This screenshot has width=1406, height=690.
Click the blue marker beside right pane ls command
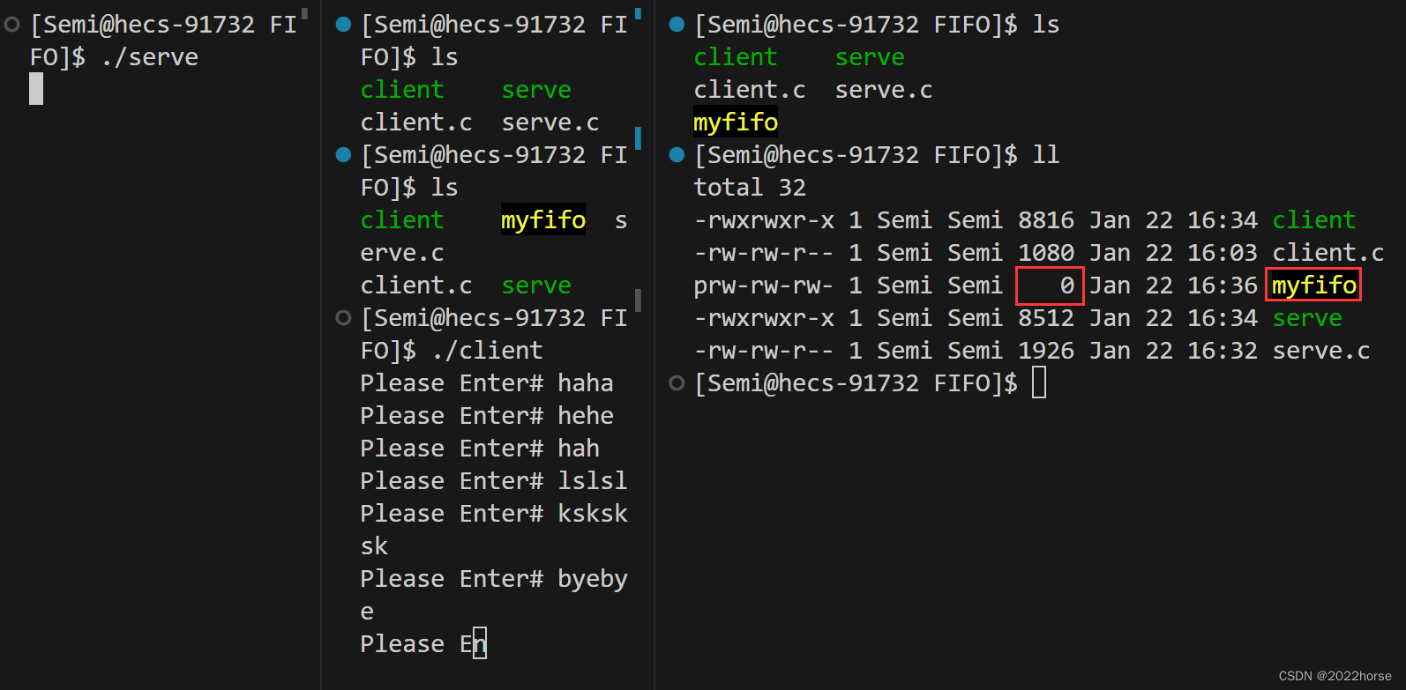point(677,25)
